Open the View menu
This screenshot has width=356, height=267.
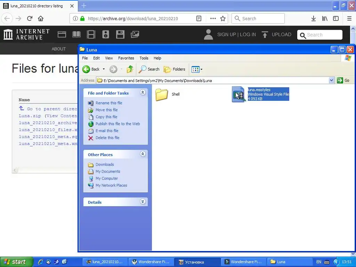point(109,58)
